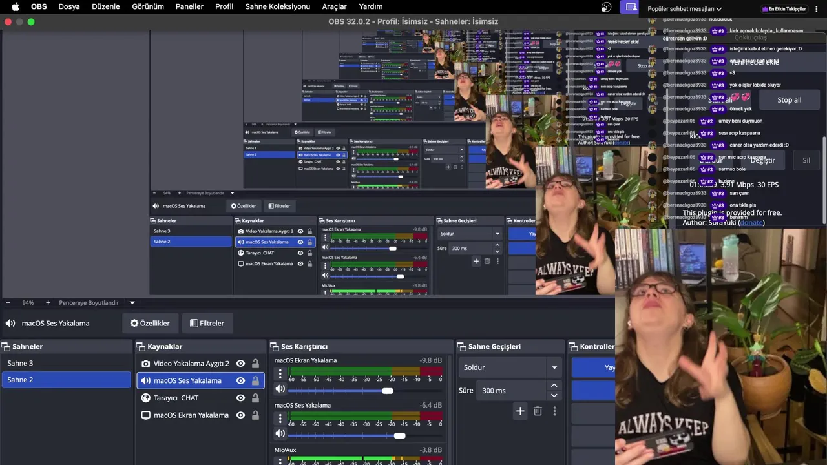Open the Profil menu
The height and width of the screenshot is (465, 827).
tap(224, 6)
